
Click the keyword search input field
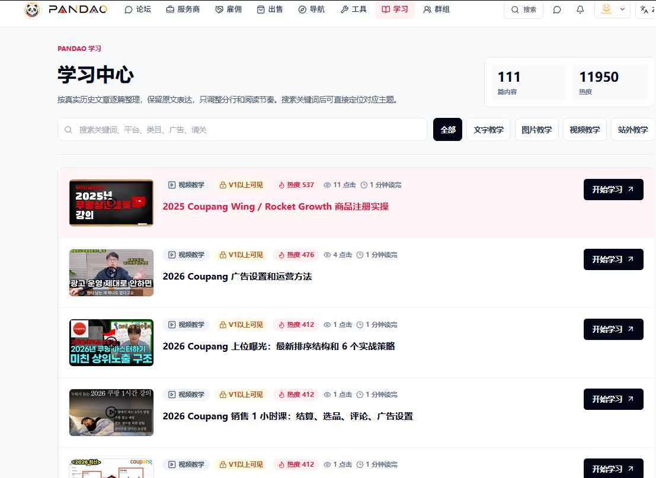coord(242,130)
